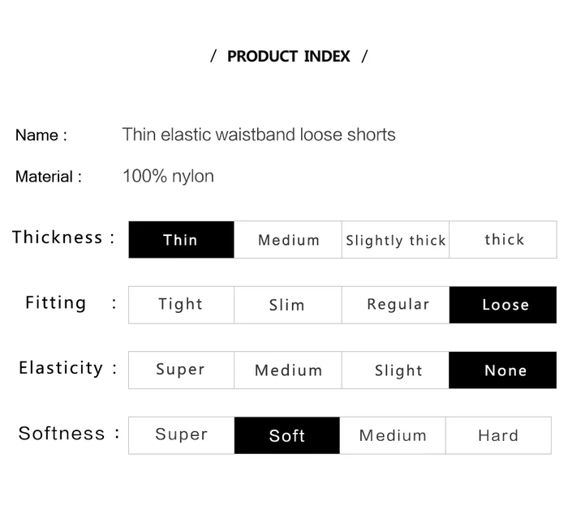Pick the Regular fitting option
Viewport: 568px width, 522px height.
point(395,305)
